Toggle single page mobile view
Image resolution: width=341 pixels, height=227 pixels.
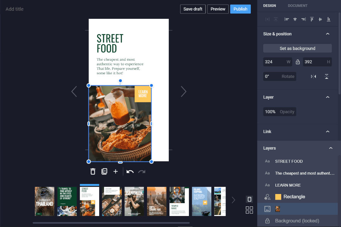tap(249, 199)
